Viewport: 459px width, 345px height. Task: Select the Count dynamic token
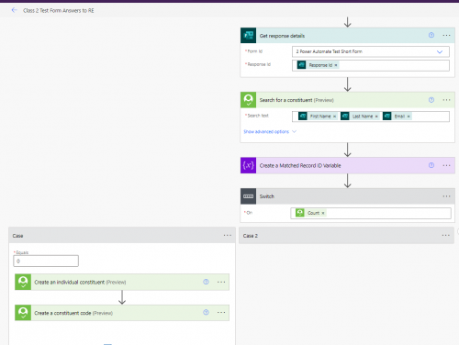tap(310, 213)
